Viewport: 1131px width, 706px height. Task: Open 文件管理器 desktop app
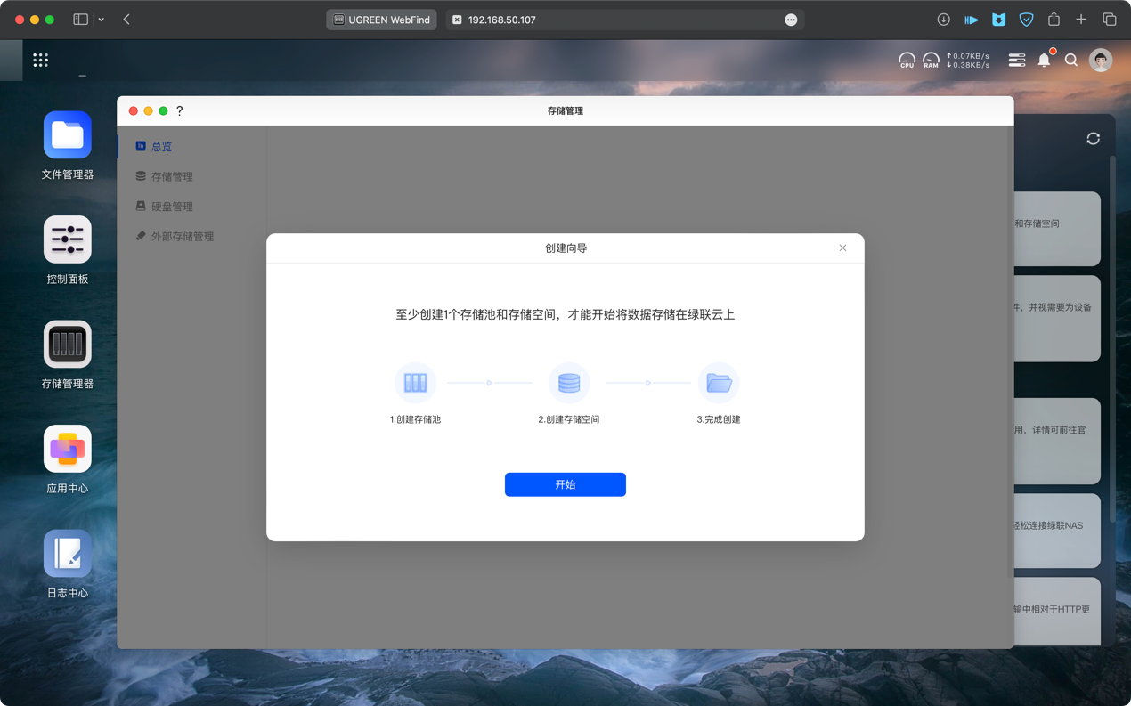pos(68,135)
